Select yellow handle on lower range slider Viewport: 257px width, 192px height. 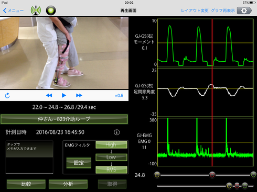[x=229, y=186]
